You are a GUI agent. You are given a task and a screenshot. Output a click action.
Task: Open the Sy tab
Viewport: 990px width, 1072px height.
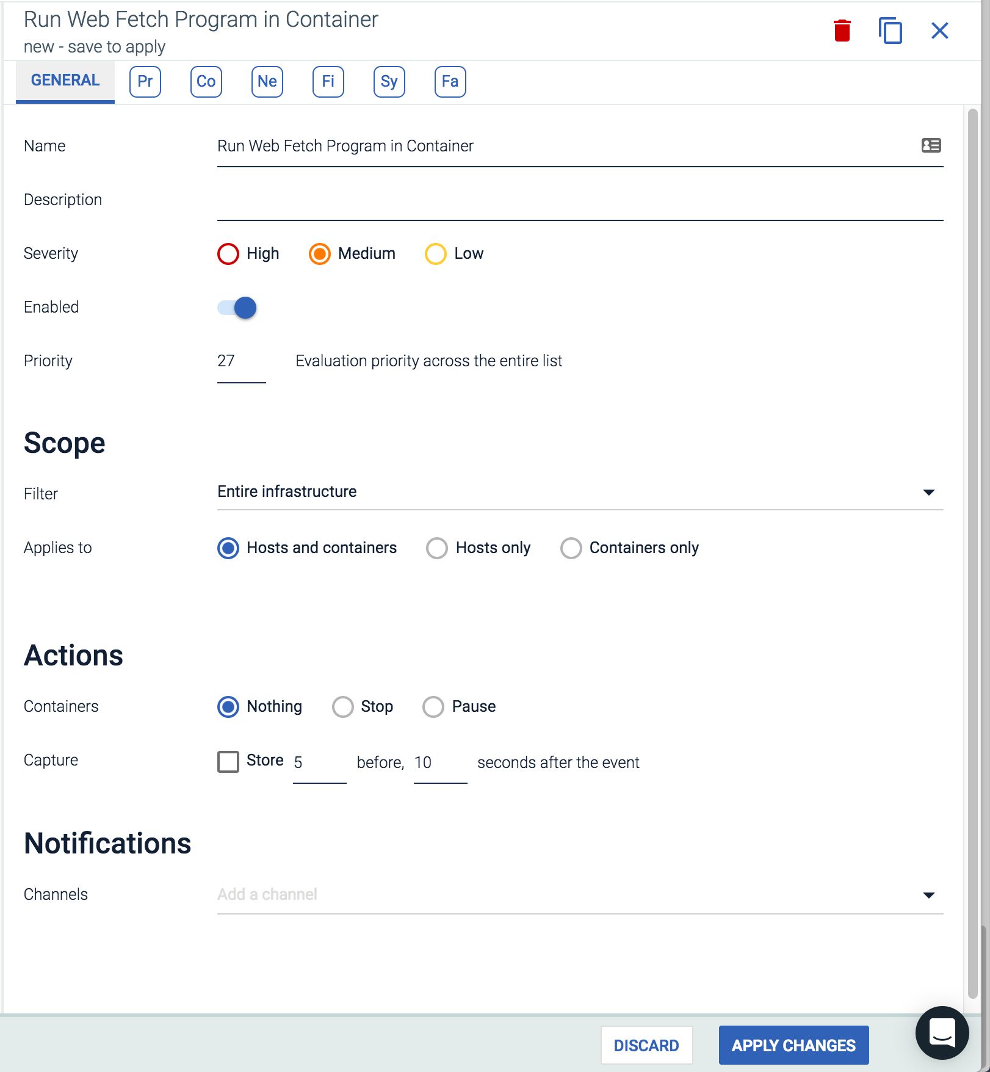389,82
